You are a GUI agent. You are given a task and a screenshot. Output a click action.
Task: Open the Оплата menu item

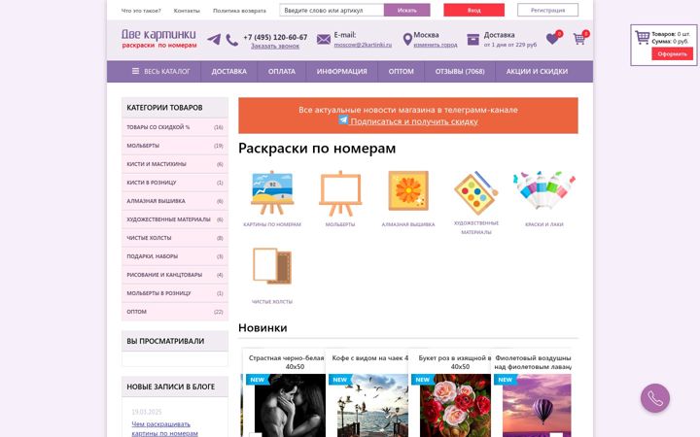[282, 71]
